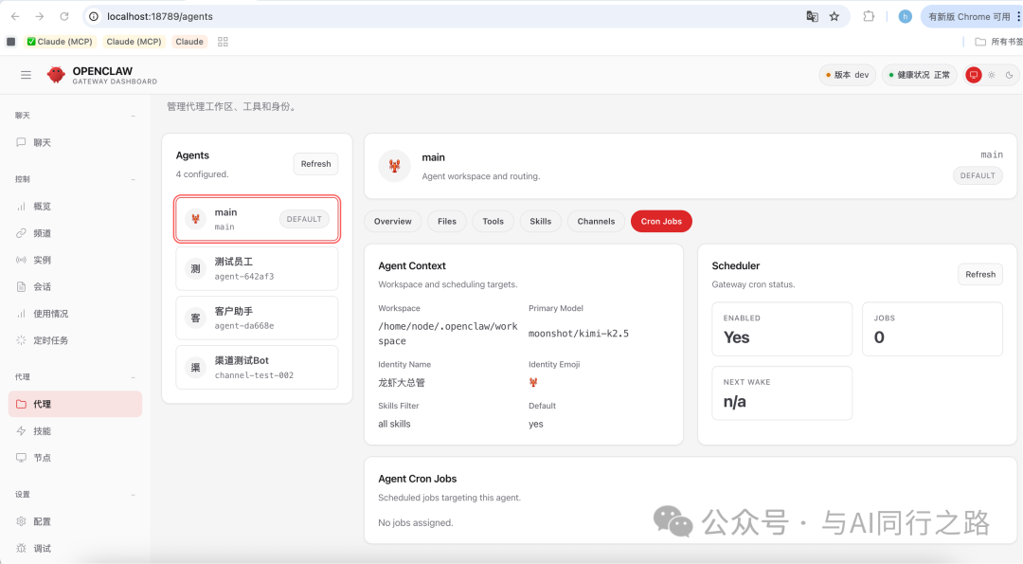Go to 频道 channels in the sidebar
Viewport: 1023px width, 564px height.
pyautogui.click(x=42, y=233)
